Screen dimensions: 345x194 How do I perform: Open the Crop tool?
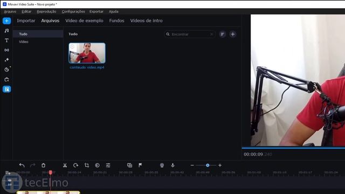[x=87, y=165]
